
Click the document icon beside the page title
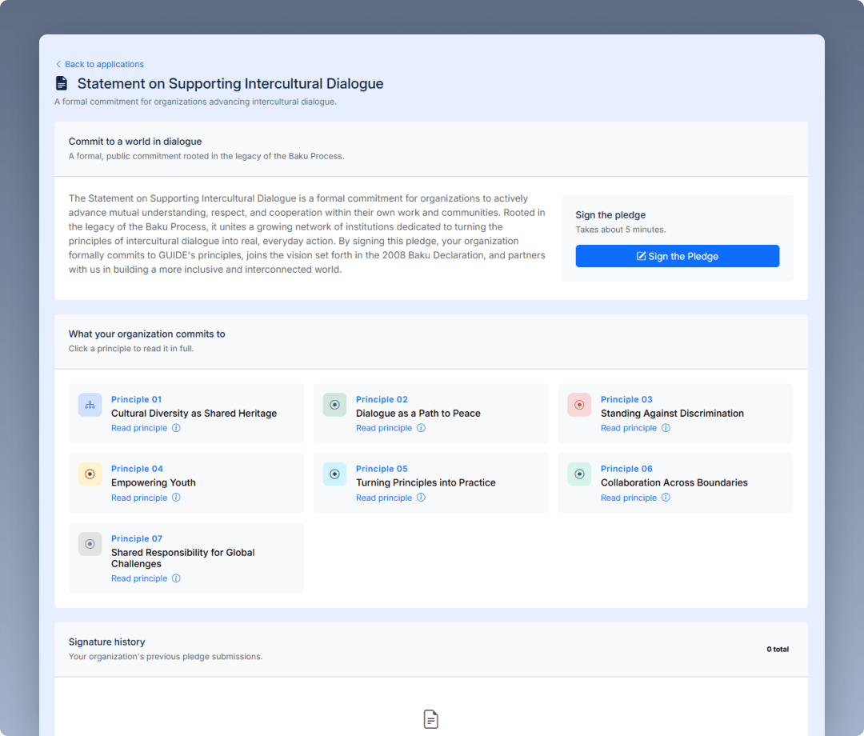pyautogui.click(x=62, y=83)
